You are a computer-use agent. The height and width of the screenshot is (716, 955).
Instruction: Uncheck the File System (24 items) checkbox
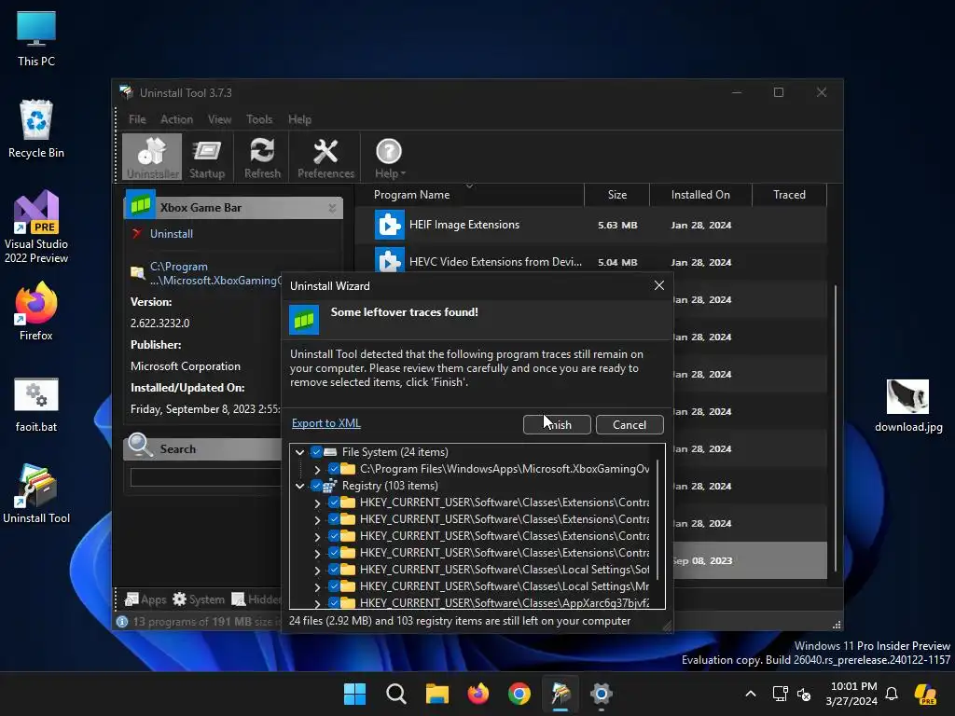coord(316,452)
